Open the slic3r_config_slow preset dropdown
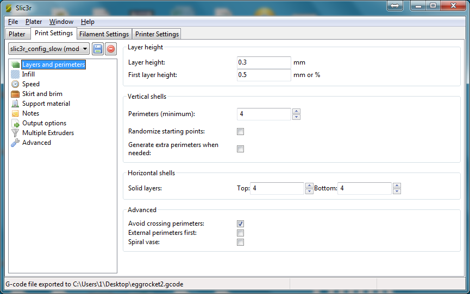The height and width of the screenshot is (294, 470). [49, 49]
